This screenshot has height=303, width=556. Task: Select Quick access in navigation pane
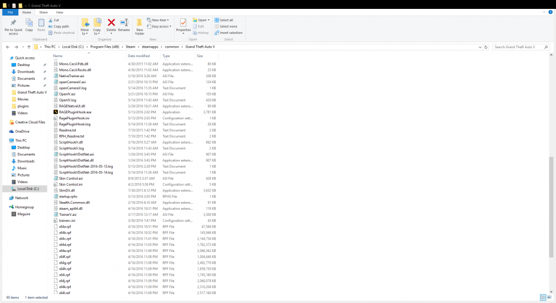pos(25,58)
